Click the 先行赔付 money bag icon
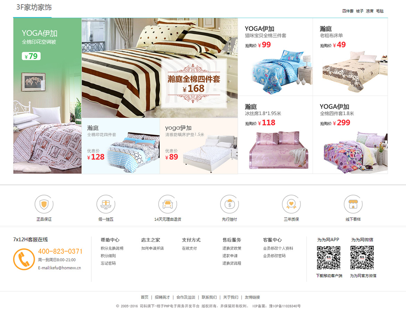The width and height of the screenshot is (406, 312). 230,204
